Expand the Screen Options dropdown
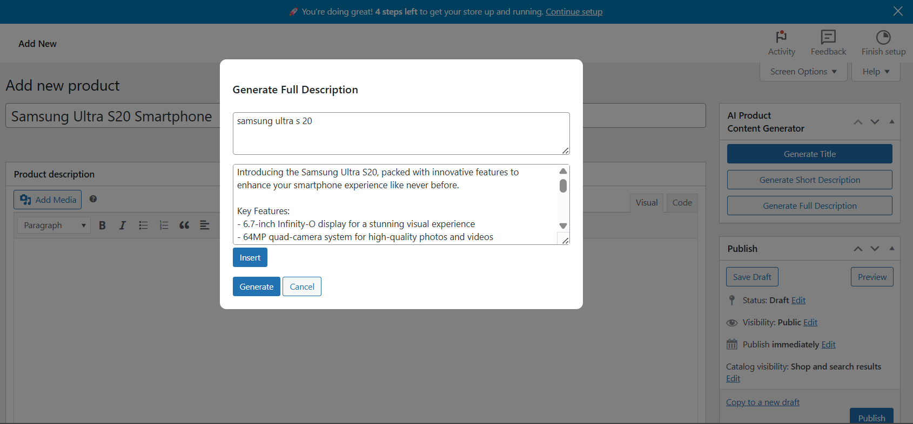Image resolution: width=913 pixels, height=424 pixels. click(x=803, y=72)
